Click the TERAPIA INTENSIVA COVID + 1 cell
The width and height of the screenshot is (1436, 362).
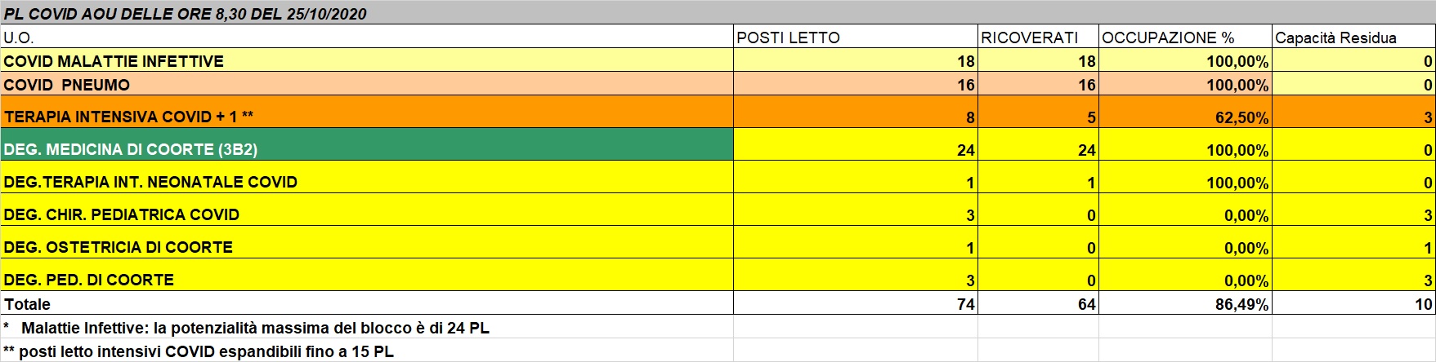pyautogui.click(x=129, y=117)
